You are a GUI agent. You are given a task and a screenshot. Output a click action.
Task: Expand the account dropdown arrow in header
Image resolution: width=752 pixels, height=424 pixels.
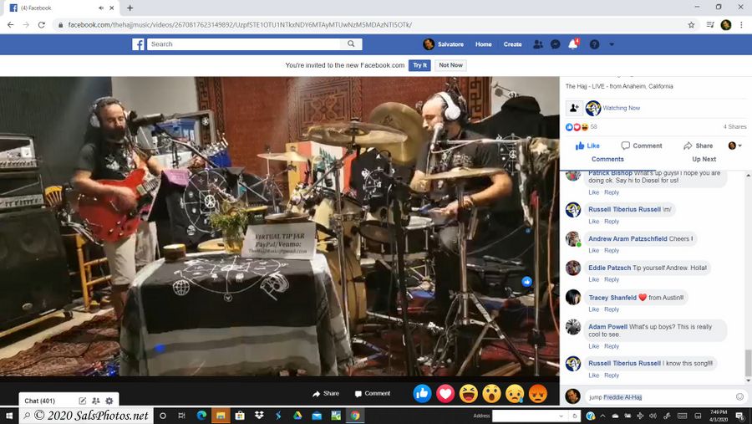[612, 44]
